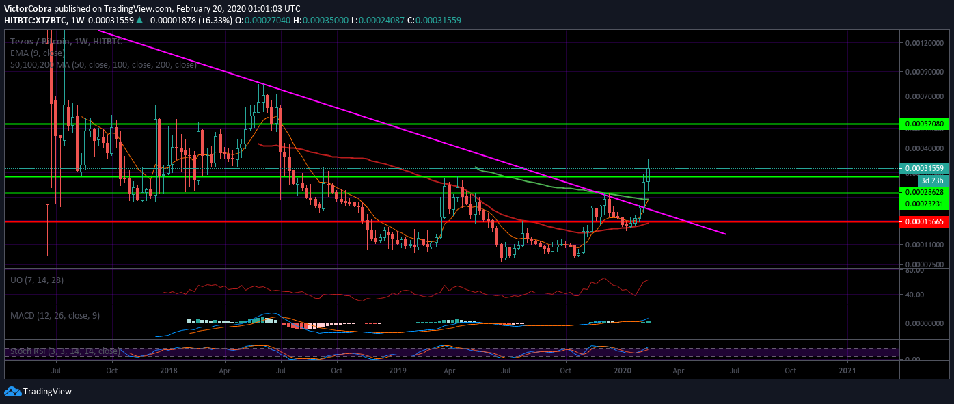Click the 0.00007500 price axis tick
This screenshot has width=954, height=404.
coord(925,265)
